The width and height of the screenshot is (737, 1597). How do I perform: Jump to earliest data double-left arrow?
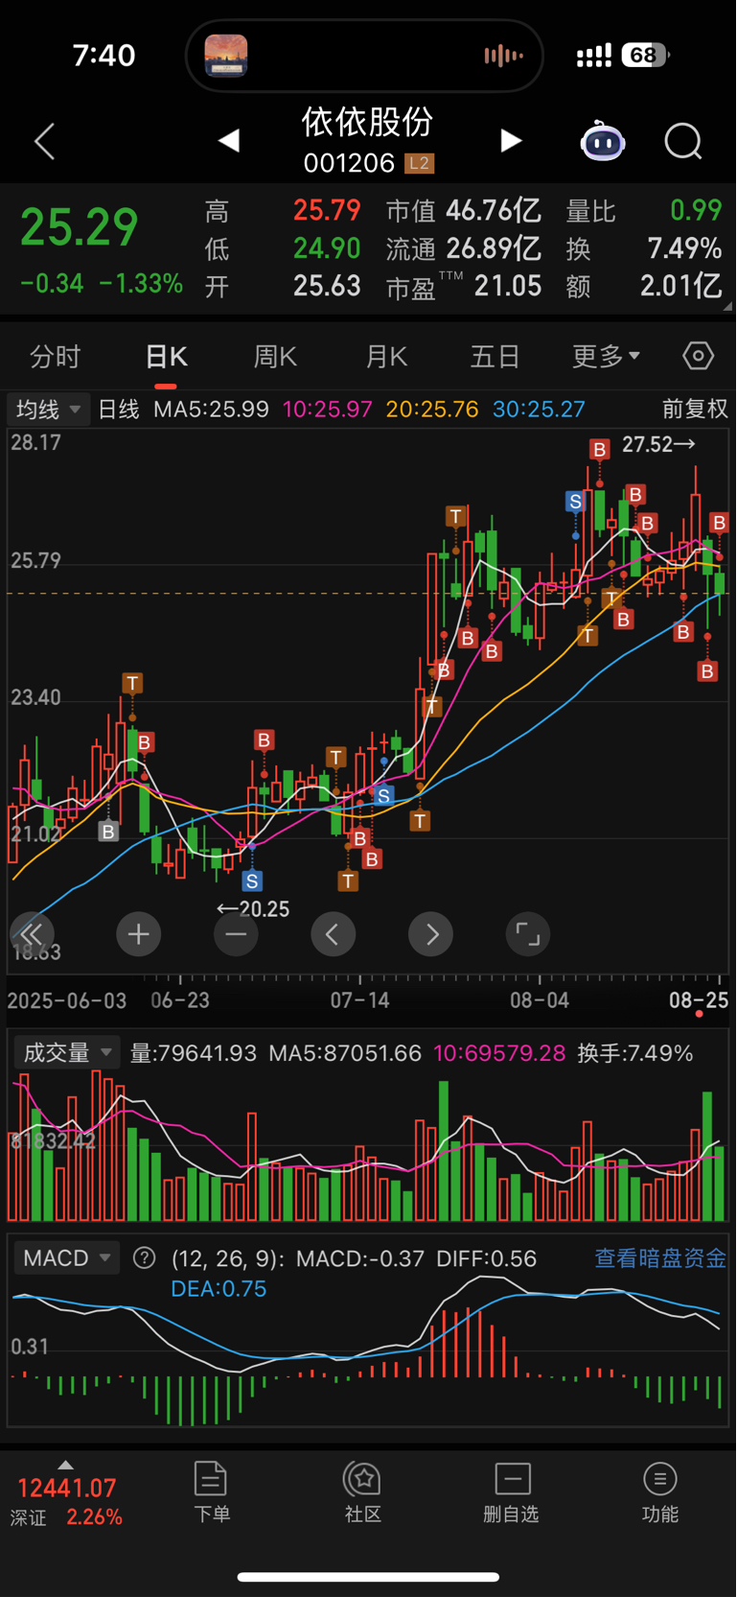pyautogui.click(x=32, y=934)
